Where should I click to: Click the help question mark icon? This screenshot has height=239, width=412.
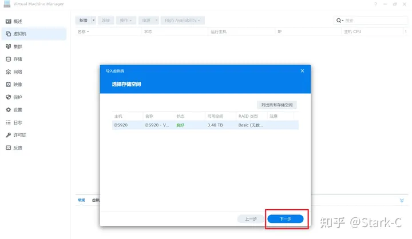[x=376, y=4]
